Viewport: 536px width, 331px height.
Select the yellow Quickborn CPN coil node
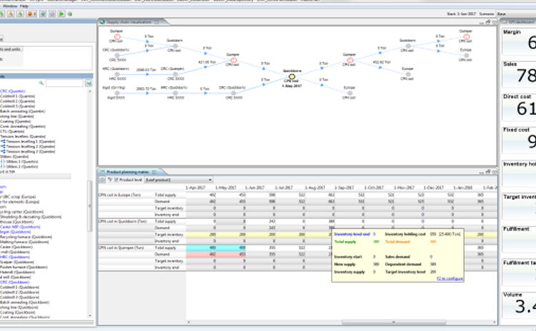click(292, 76)
